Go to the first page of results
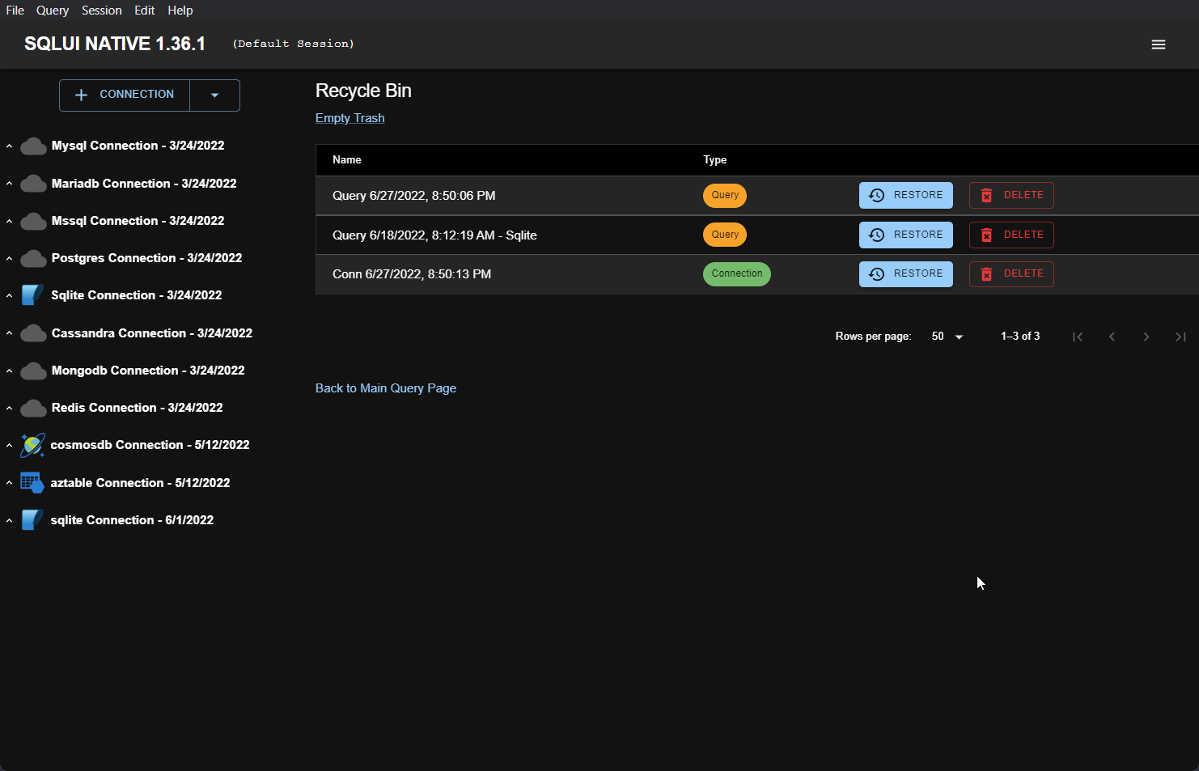 pyautogui.click(x=1078, y=337)
